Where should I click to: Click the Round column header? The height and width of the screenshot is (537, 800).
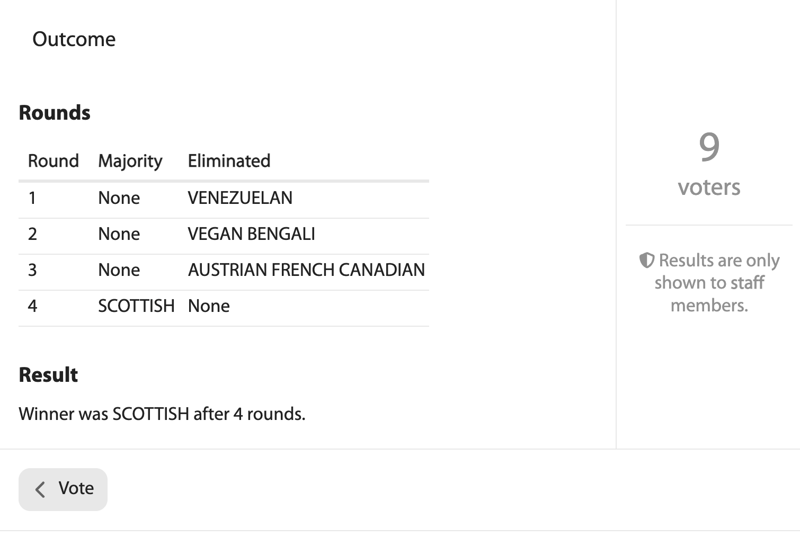(x=53, y=160)
